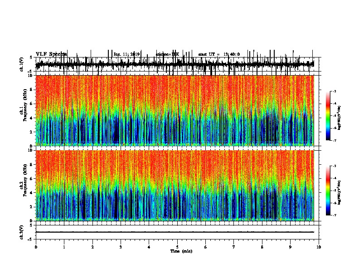Click the station identifier text in the header
359x277 pixels.
pos(167,54)
